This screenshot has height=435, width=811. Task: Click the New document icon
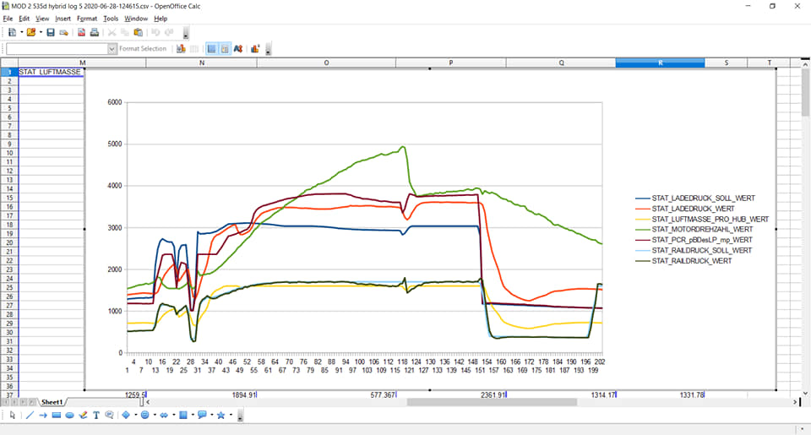click(13, 32)
